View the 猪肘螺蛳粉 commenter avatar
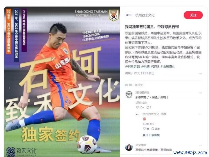The image size is (209, 157). pos(129,94)
